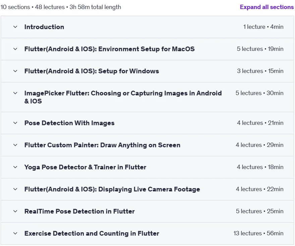Expand chevron for Yoga Pose Detector section
295x246 pixels.
[15, 167]
